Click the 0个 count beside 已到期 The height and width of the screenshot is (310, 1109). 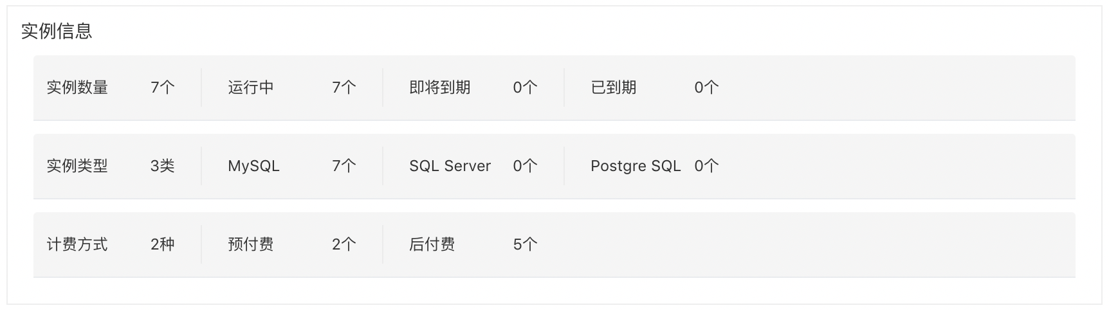[x=706, y=87]
